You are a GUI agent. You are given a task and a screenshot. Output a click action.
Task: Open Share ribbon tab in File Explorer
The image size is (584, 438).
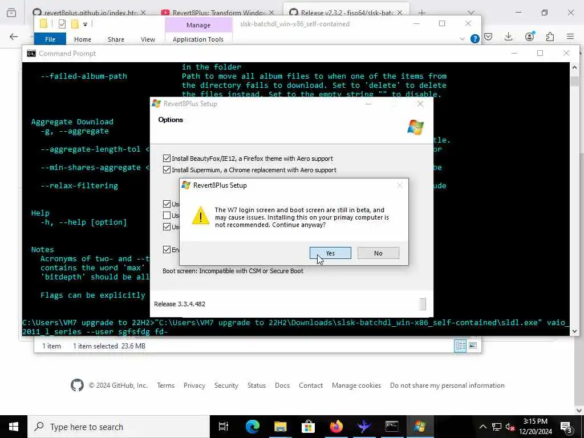(x=116, y=39)
